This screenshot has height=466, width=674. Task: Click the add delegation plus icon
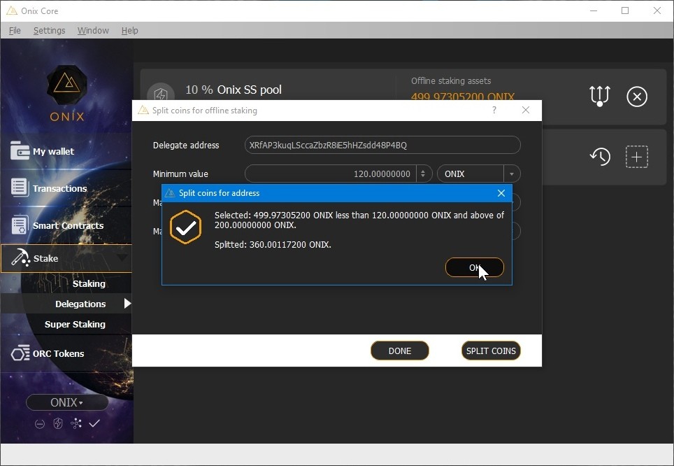(637, 157)
